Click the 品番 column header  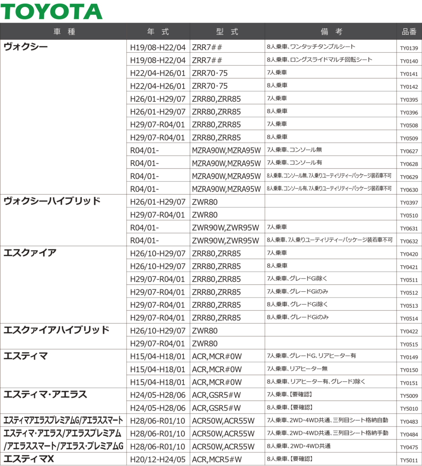[x=409, y=31]
